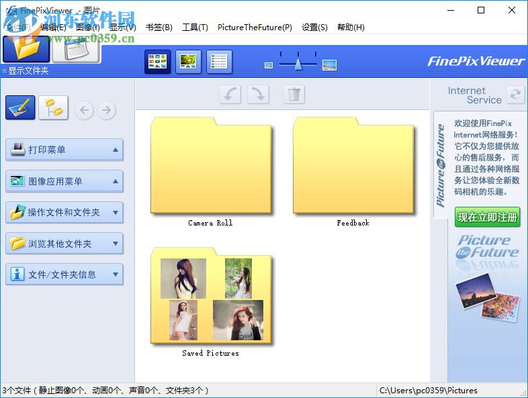The image size is (528, 398).
Task: Open the 书签(B) menu
Action: pyautogui.click(x=159, y=28)
